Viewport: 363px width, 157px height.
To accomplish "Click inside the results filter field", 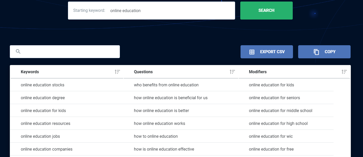I will click(70, 52).
